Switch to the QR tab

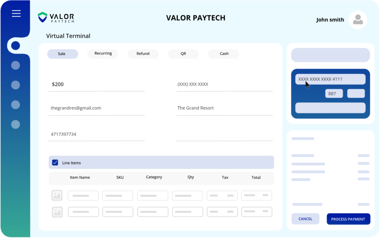click(x=183, y=54)
